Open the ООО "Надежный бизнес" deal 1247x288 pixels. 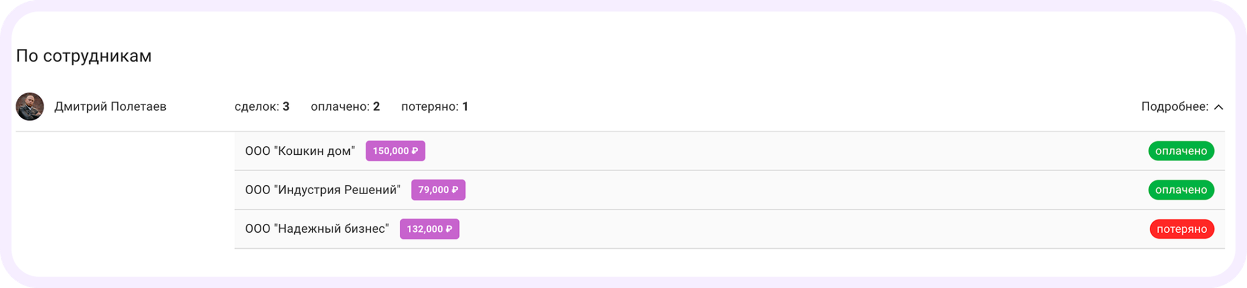[317, 229]
